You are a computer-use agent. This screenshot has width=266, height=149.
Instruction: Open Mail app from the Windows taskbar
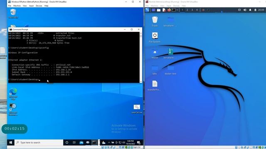pyautogui.click(x=81, y=142)
